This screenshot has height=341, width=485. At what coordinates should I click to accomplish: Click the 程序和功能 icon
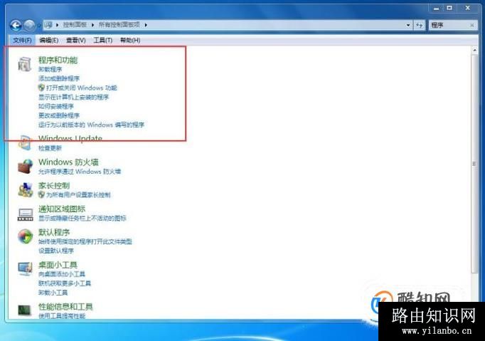pyautogui.click(x=25, y=64)
